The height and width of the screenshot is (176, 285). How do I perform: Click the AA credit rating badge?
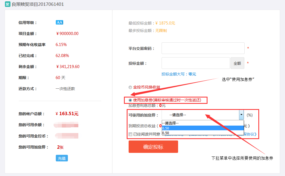pyautogui.click(x=60, y=22)
